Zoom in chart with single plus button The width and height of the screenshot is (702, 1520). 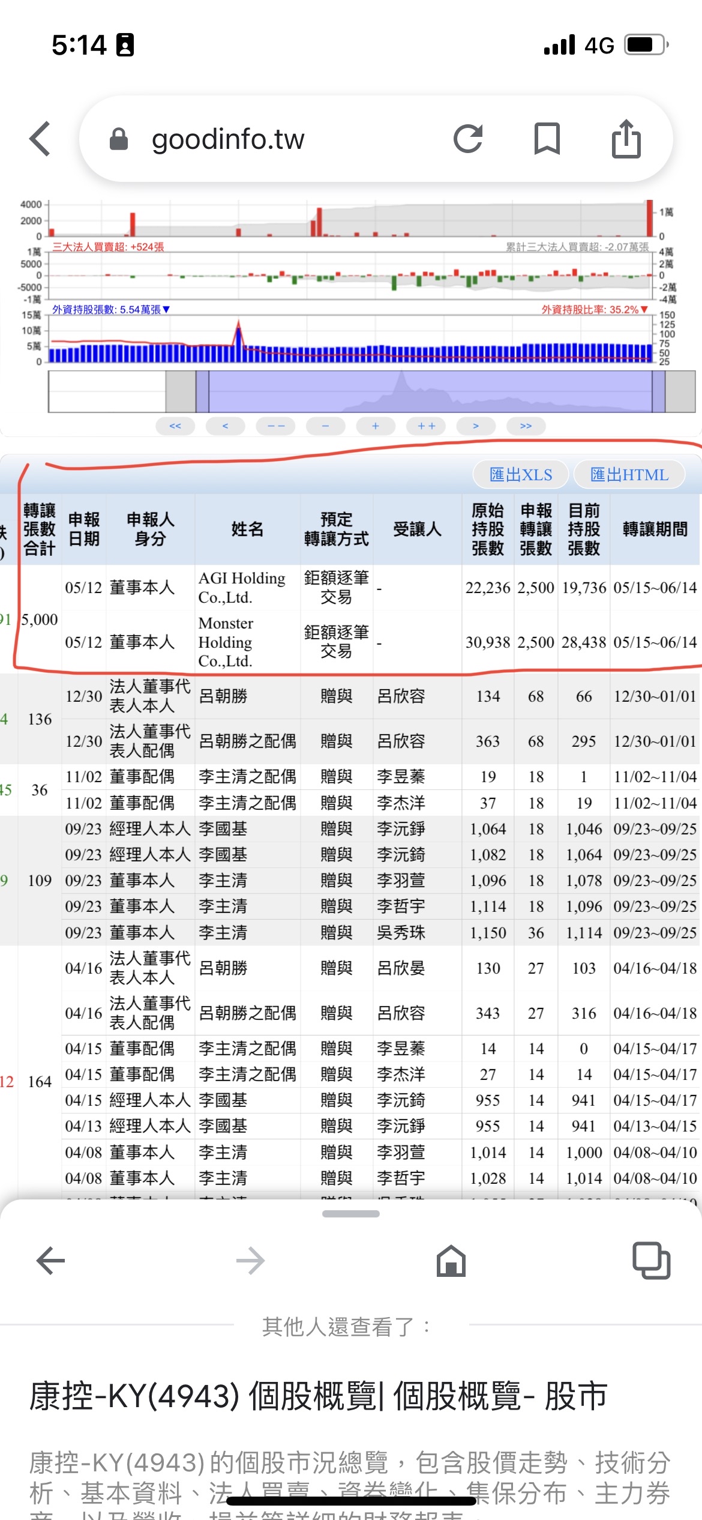point(375,426)
